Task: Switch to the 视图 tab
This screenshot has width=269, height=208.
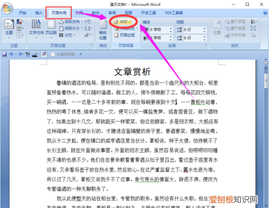Action: (128, 13)
